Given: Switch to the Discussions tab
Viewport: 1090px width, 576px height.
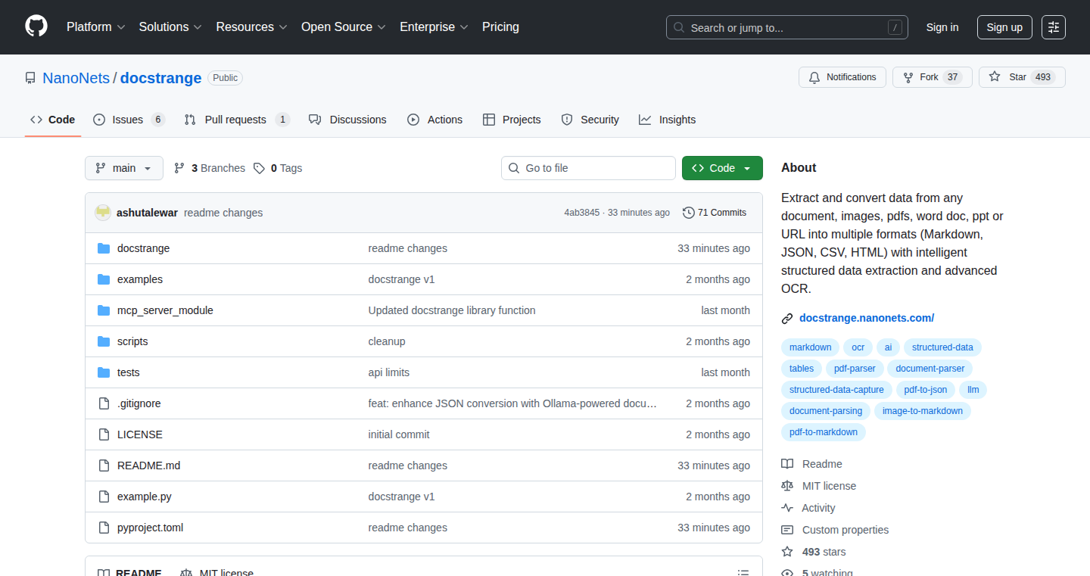Looking at the screenshot, I should coord(347,120).
